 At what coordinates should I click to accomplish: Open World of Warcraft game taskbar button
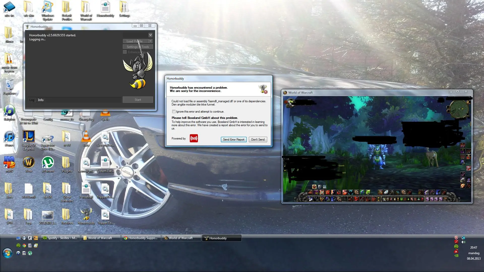[181, 238]
